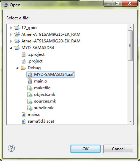The width and height of the screenshot is (140, 161).
Task: Click the binary icon of MYD-SAMA5D34.axf
Action: 30,74
